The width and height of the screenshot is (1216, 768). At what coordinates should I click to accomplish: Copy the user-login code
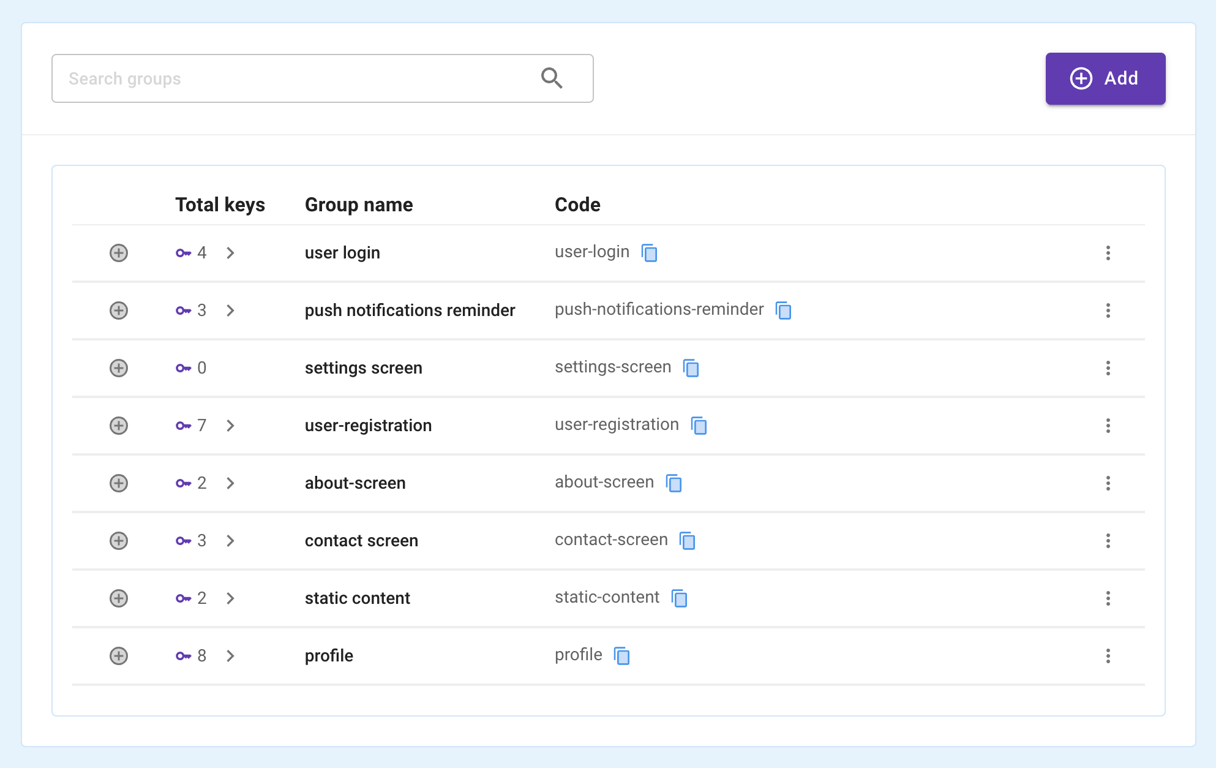click(650, 252)
